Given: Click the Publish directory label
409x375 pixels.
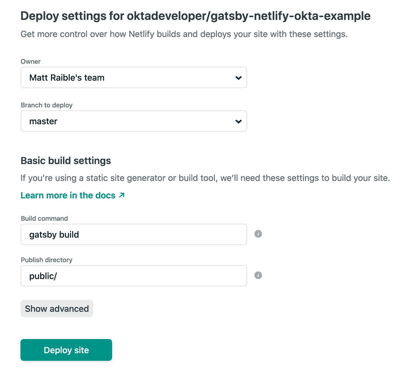Looking at the screenshot, I should click(x=47, y=260).
